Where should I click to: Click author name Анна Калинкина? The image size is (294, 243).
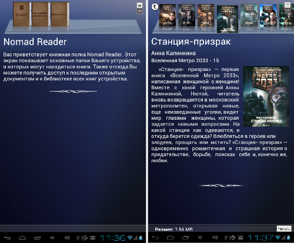(x=173, y=53)
